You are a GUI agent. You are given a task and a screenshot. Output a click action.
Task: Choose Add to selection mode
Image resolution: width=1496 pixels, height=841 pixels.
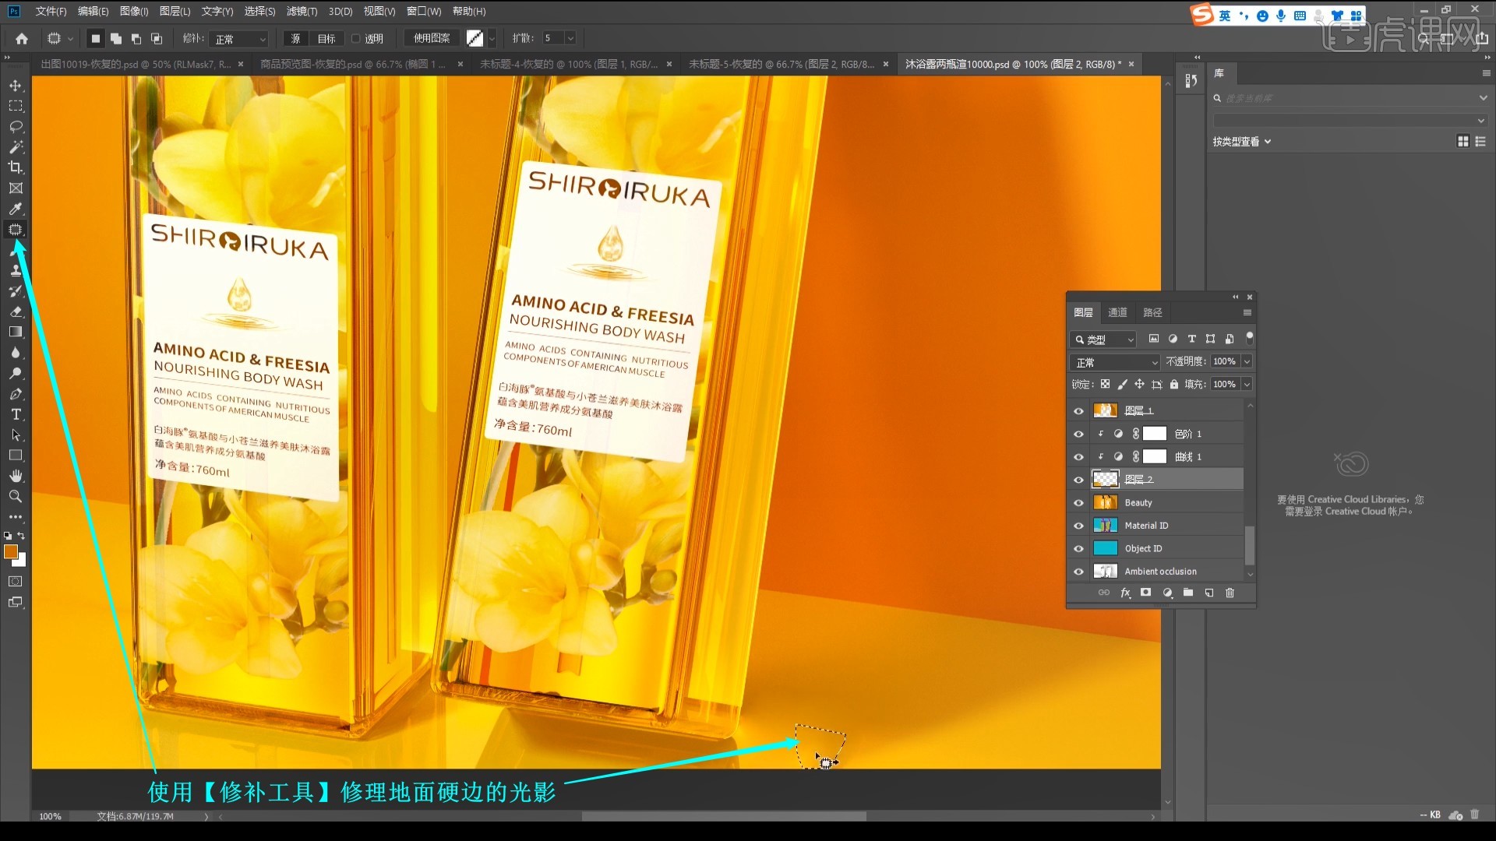click(116, 38)
